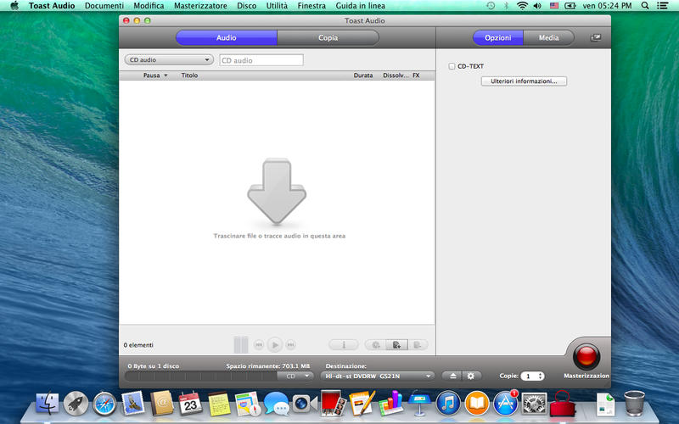
Task: Open Messages speech bubble in Dock
Action: click(276, 404)
